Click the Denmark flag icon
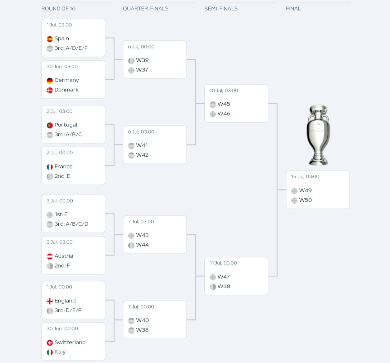390x363 pixels. (x=50, y=90)
